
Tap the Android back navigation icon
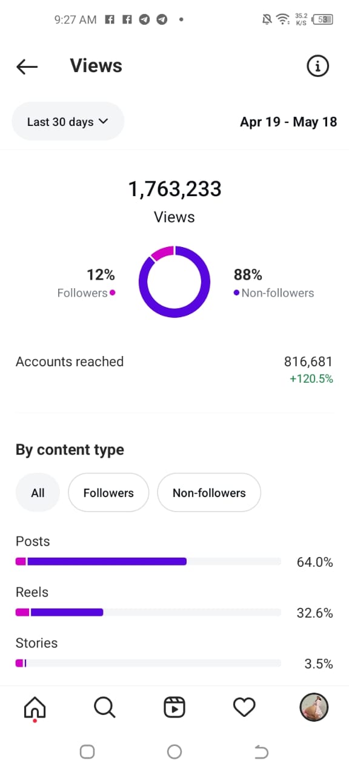point(261,752)
